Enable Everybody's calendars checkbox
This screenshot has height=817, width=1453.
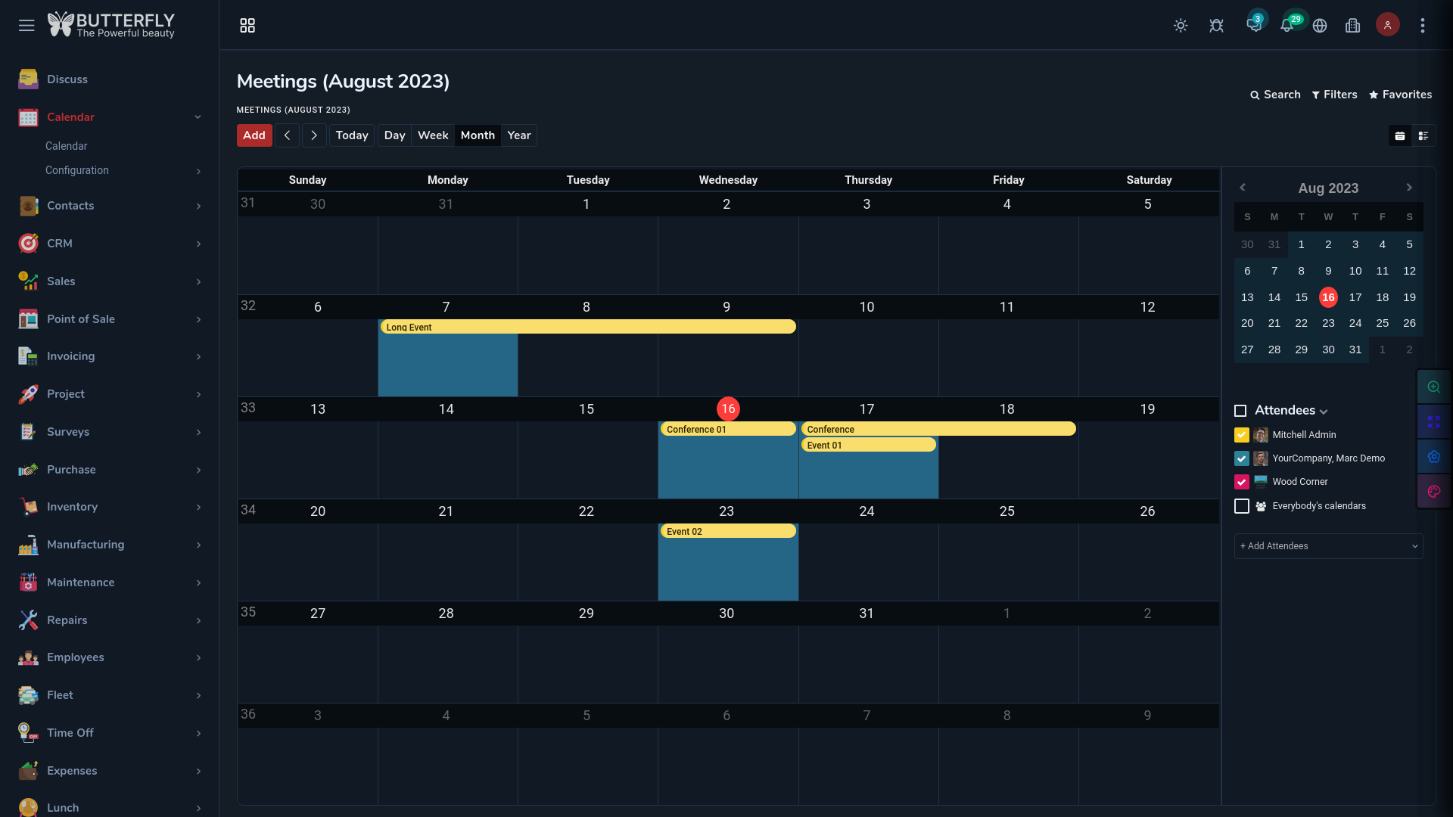coord(1241,506)
